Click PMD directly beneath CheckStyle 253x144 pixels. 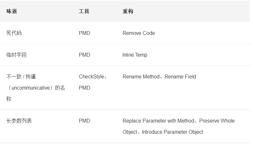point(85,88)
